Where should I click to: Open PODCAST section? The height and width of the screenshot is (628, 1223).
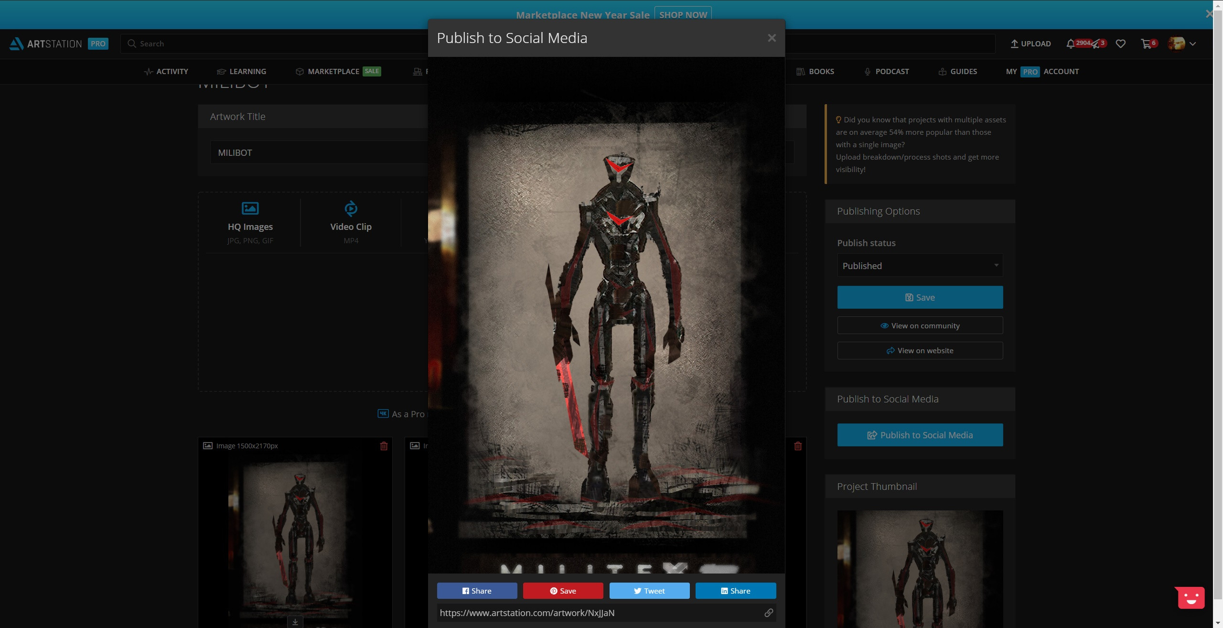(x=886, y=71)
